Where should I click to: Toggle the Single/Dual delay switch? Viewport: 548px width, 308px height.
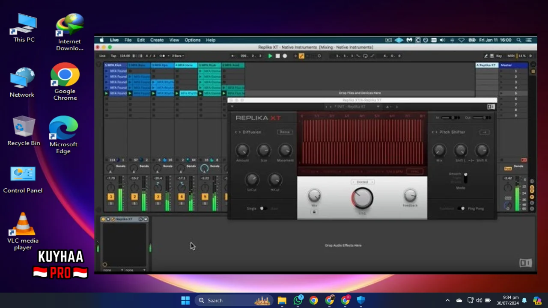263,208
